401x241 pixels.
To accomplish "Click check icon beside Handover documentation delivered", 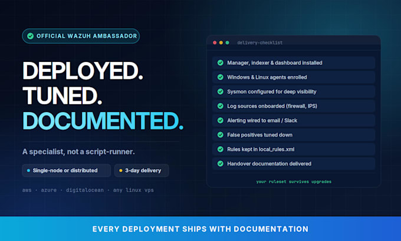I will [220, 164].
